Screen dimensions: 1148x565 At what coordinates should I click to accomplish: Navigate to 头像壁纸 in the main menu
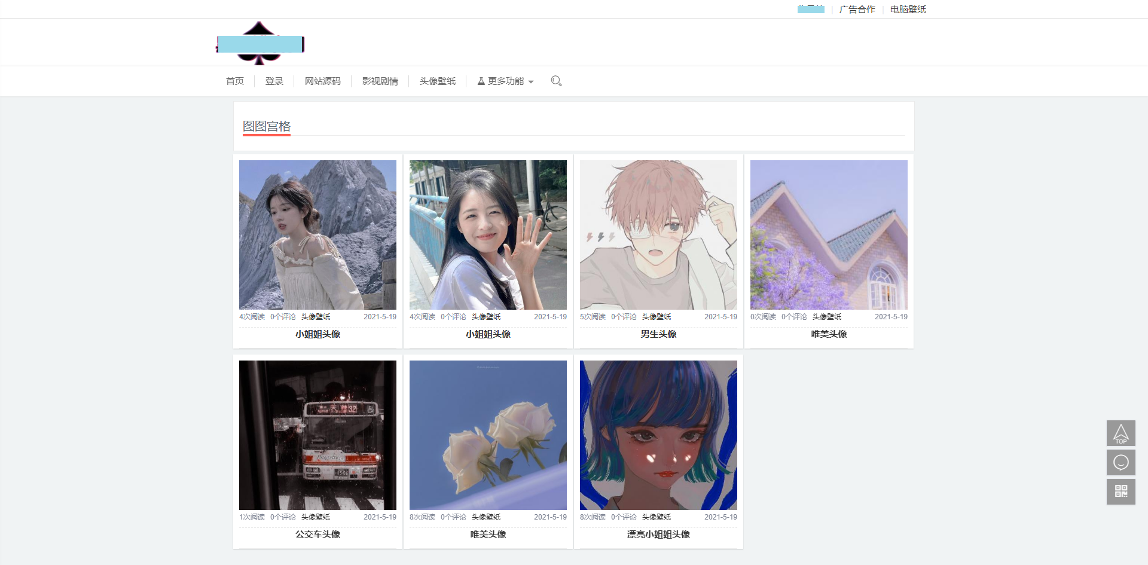click(437, 81)
